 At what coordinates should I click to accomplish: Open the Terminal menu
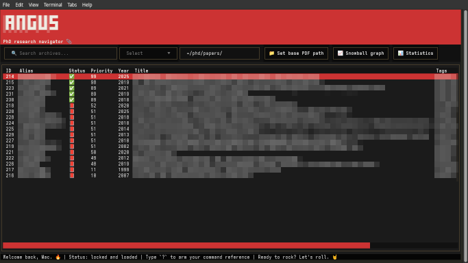click(x=53, y=5)
